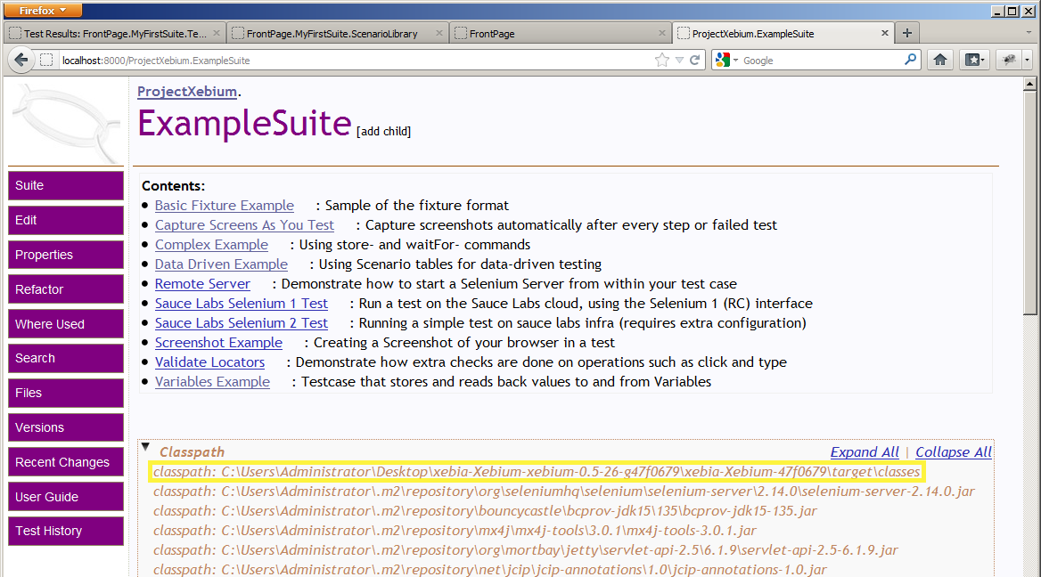Open the Firefox application menu

point(43,11)
